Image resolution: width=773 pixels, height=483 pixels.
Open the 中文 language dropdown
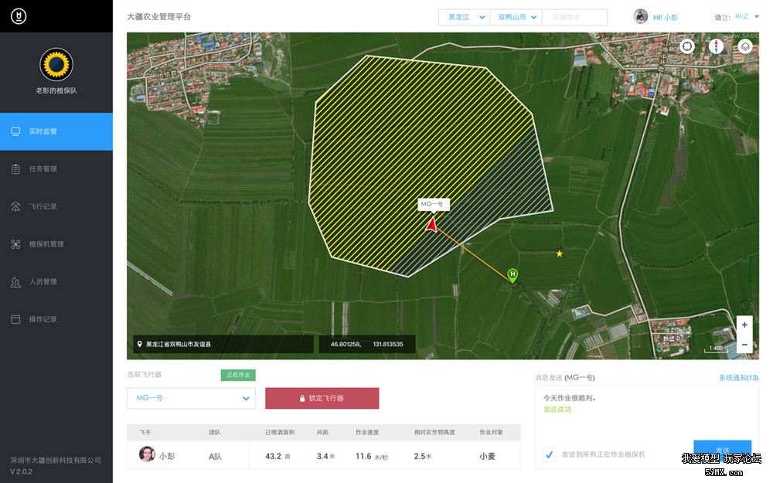point(747,17)
